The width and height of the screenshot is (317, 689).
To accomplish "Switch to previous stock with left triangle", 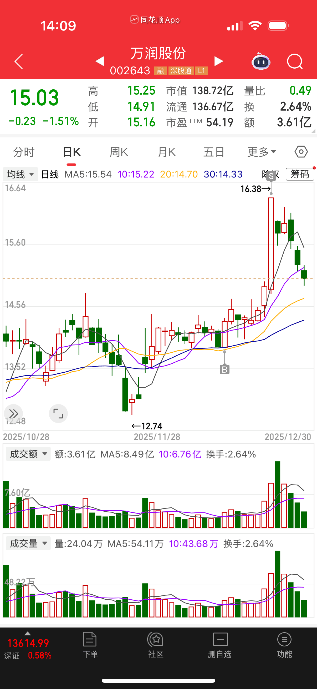I will [100, 61].
